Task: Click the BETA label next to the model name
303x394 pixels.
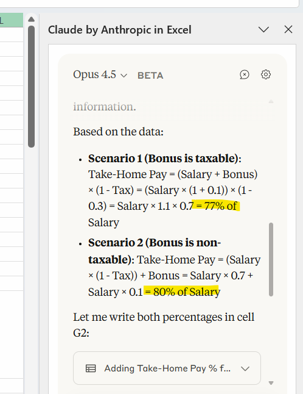Action: (150, 76)
